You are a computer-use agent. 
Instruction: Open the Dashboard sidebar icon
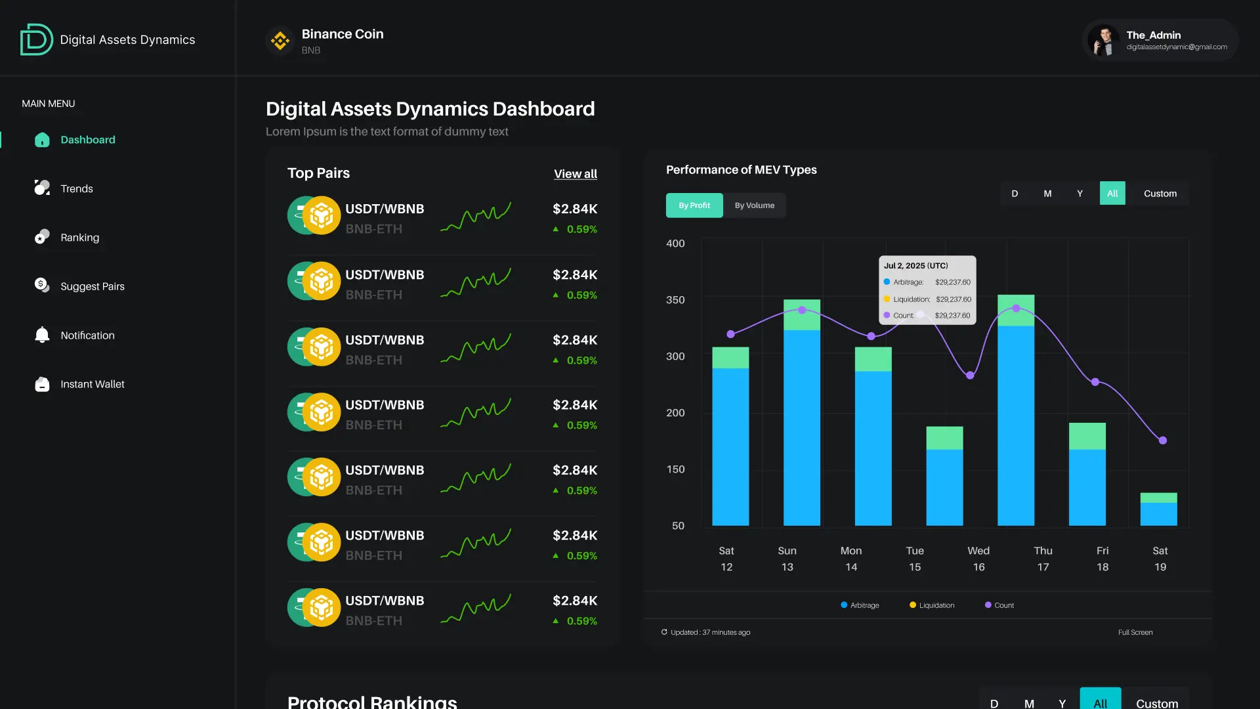point(42,140)
